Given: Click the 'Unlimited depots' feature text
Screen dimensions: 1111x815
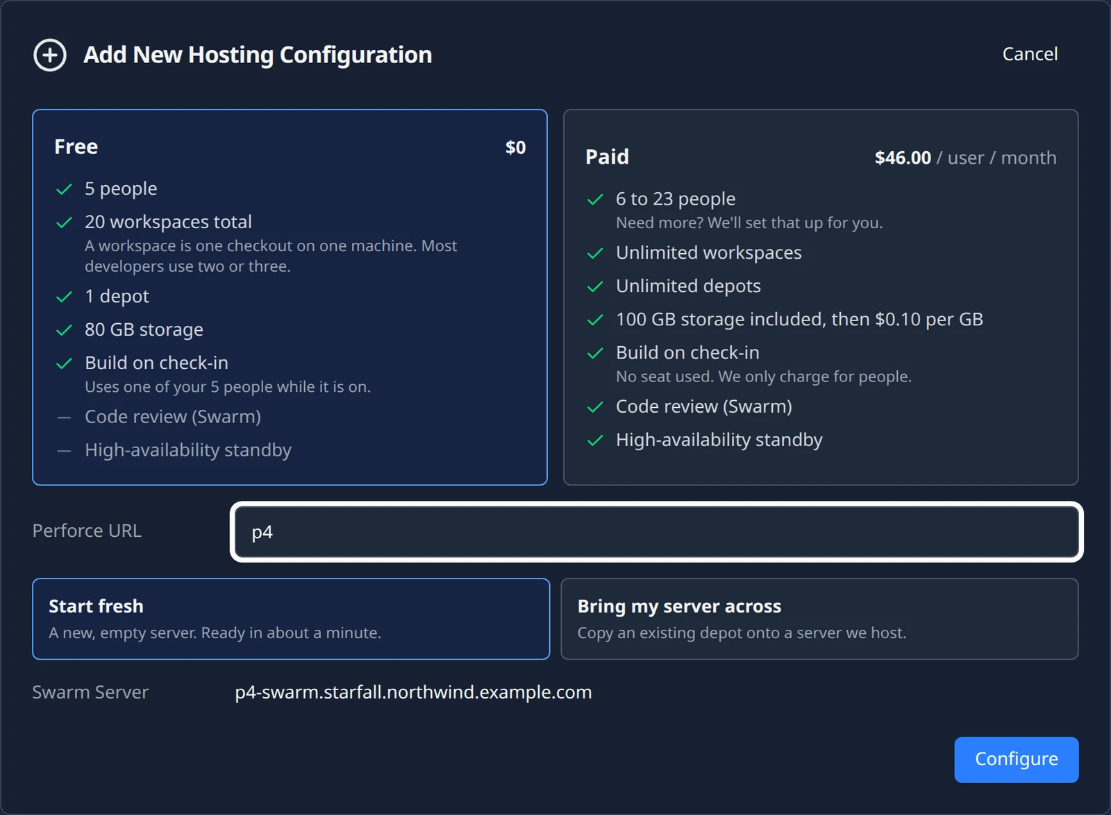Looking at the screenshot, I should tap(688, 286).
